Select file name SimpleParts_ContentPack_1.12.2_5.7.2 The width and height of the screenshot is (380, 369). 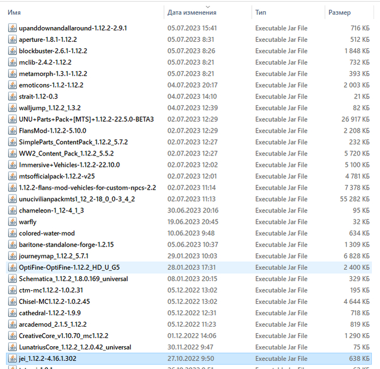click(73, 142)
